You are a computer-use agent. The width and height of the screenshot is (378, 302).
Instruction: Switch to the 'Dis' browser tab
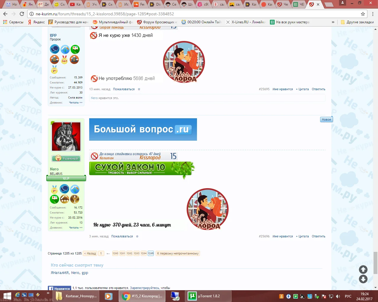tap(156, 4)
